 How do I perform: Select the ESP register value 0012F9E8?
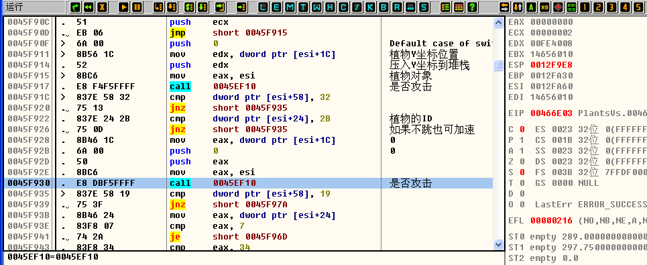pyautogui.click(x=552, y=65)
